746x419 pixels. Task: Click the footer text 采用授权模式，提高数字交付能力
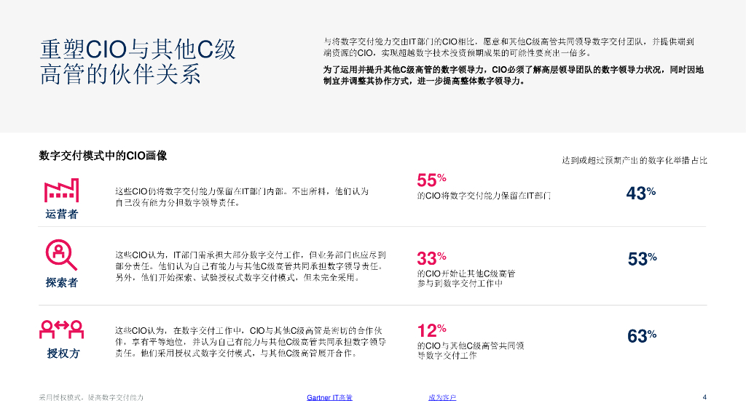(x=91, y=397)
